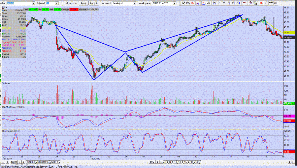Image resolution: width=297 pixels, height=168 pixels.
Task: Click right arrow after Inv button
Action: coord(161,162)
